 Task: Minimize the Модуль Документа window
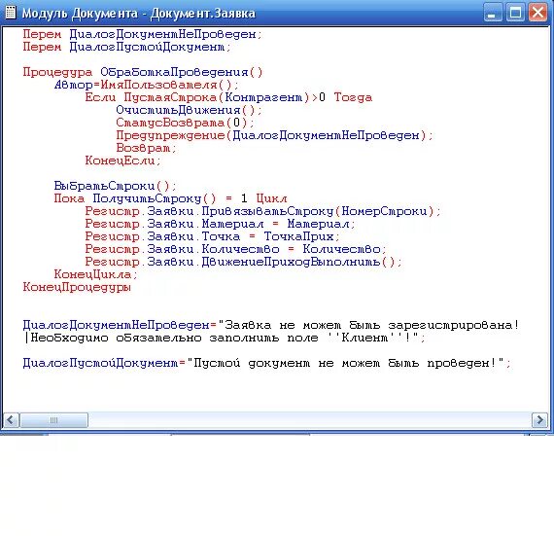492,13
